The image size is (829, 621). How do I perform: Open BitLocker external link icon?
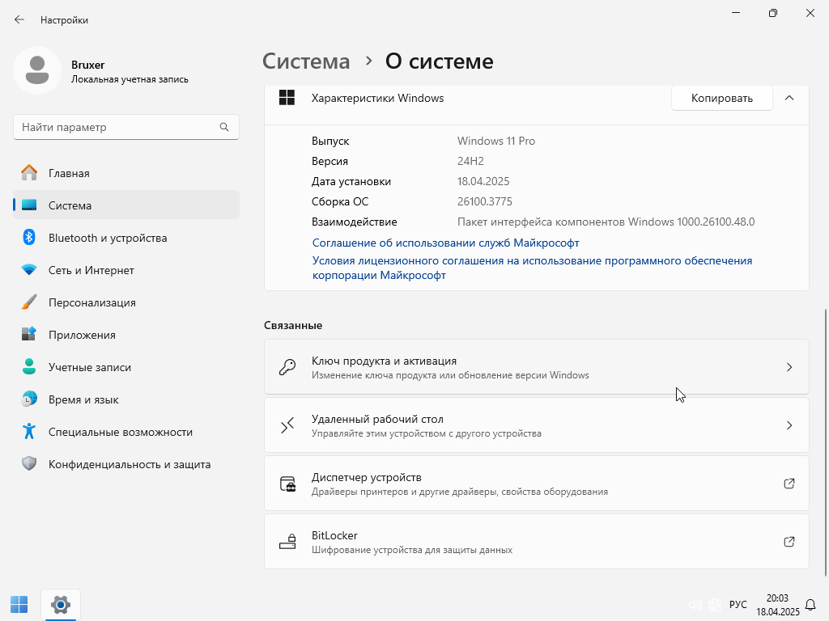pos(789,541)
